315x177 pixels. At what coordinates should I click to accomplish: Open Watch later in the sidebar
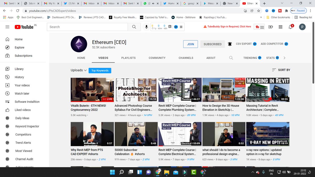click(x=22, y=93)
